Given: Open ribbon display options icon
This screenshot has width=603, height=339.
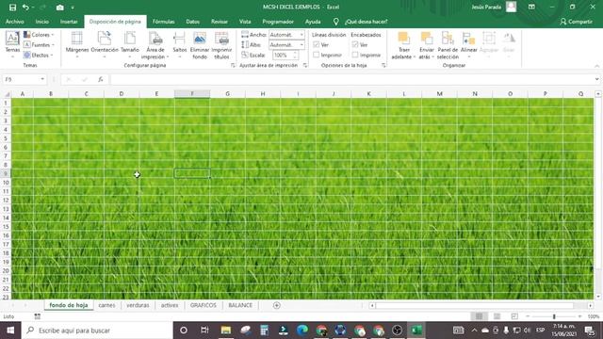Looking at the screenshot, I should tap(531, 7).
